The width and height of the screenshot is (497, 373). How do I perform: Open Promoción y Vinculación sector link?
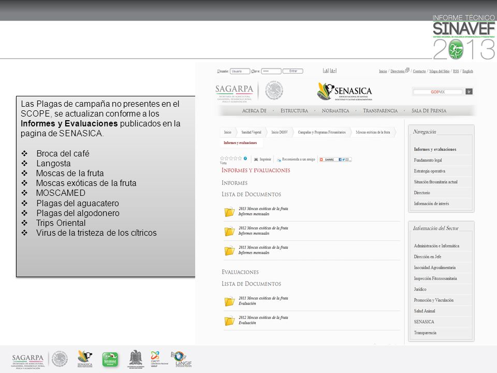434,300
